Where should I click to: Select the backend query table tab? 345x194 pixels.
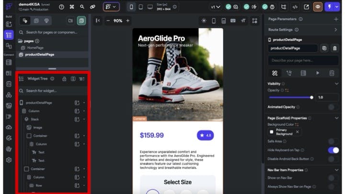(x=303, y=73)
